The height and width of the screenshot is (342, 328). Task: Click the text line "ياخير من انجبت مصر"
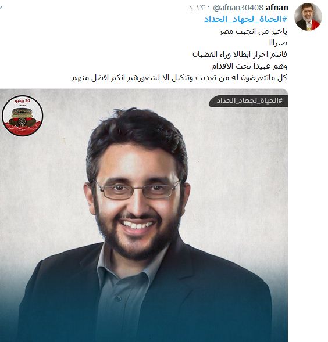click(x=253, y=31)
